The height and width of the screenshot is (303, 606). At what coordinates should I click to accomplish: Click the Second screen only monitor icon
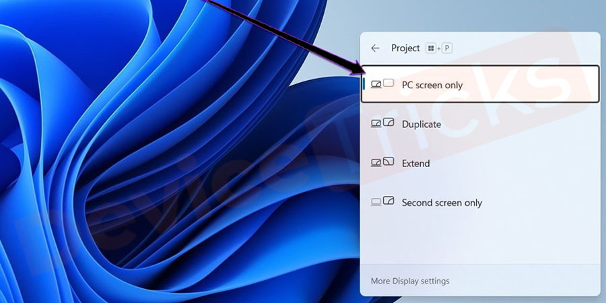coord(382,201)
